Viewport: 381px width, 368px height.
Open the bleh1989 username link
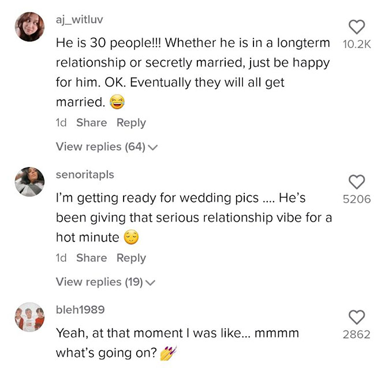coord(80,310)
